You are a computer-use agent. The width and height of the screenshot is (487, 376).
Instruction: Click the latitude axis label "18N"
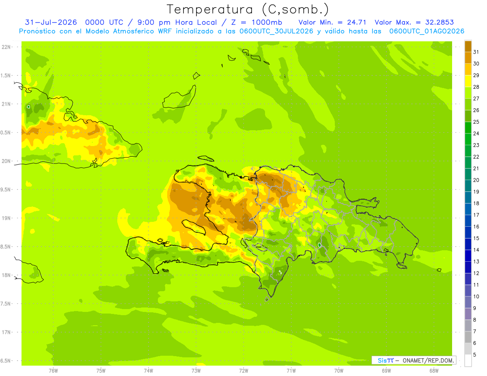pos(6,275)
